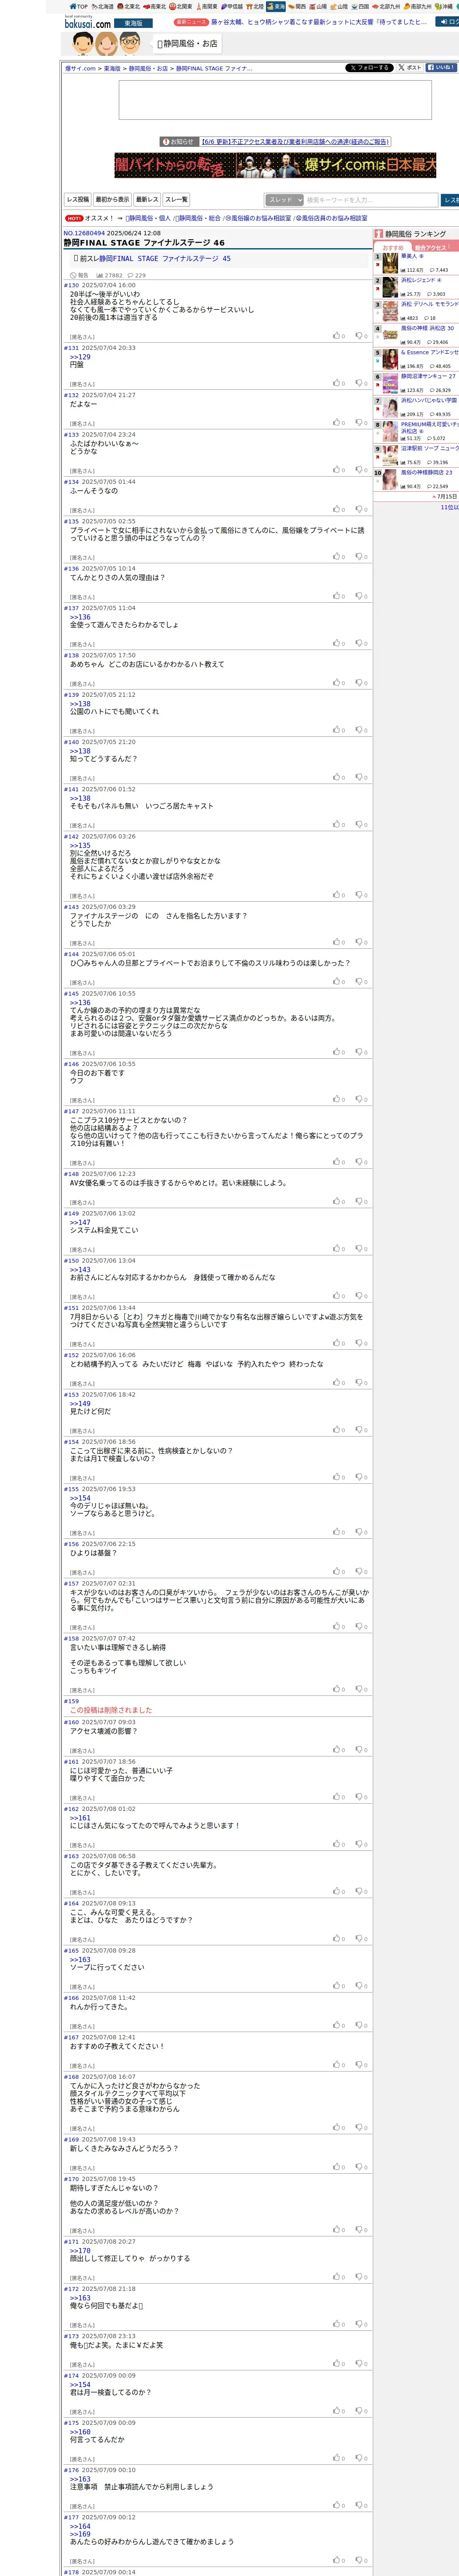Follow the >>147 anchor in post #149
Image resolution: width=459 pixels, height=2576 pixels.
pyautogui.click(x=80, y=1222)
